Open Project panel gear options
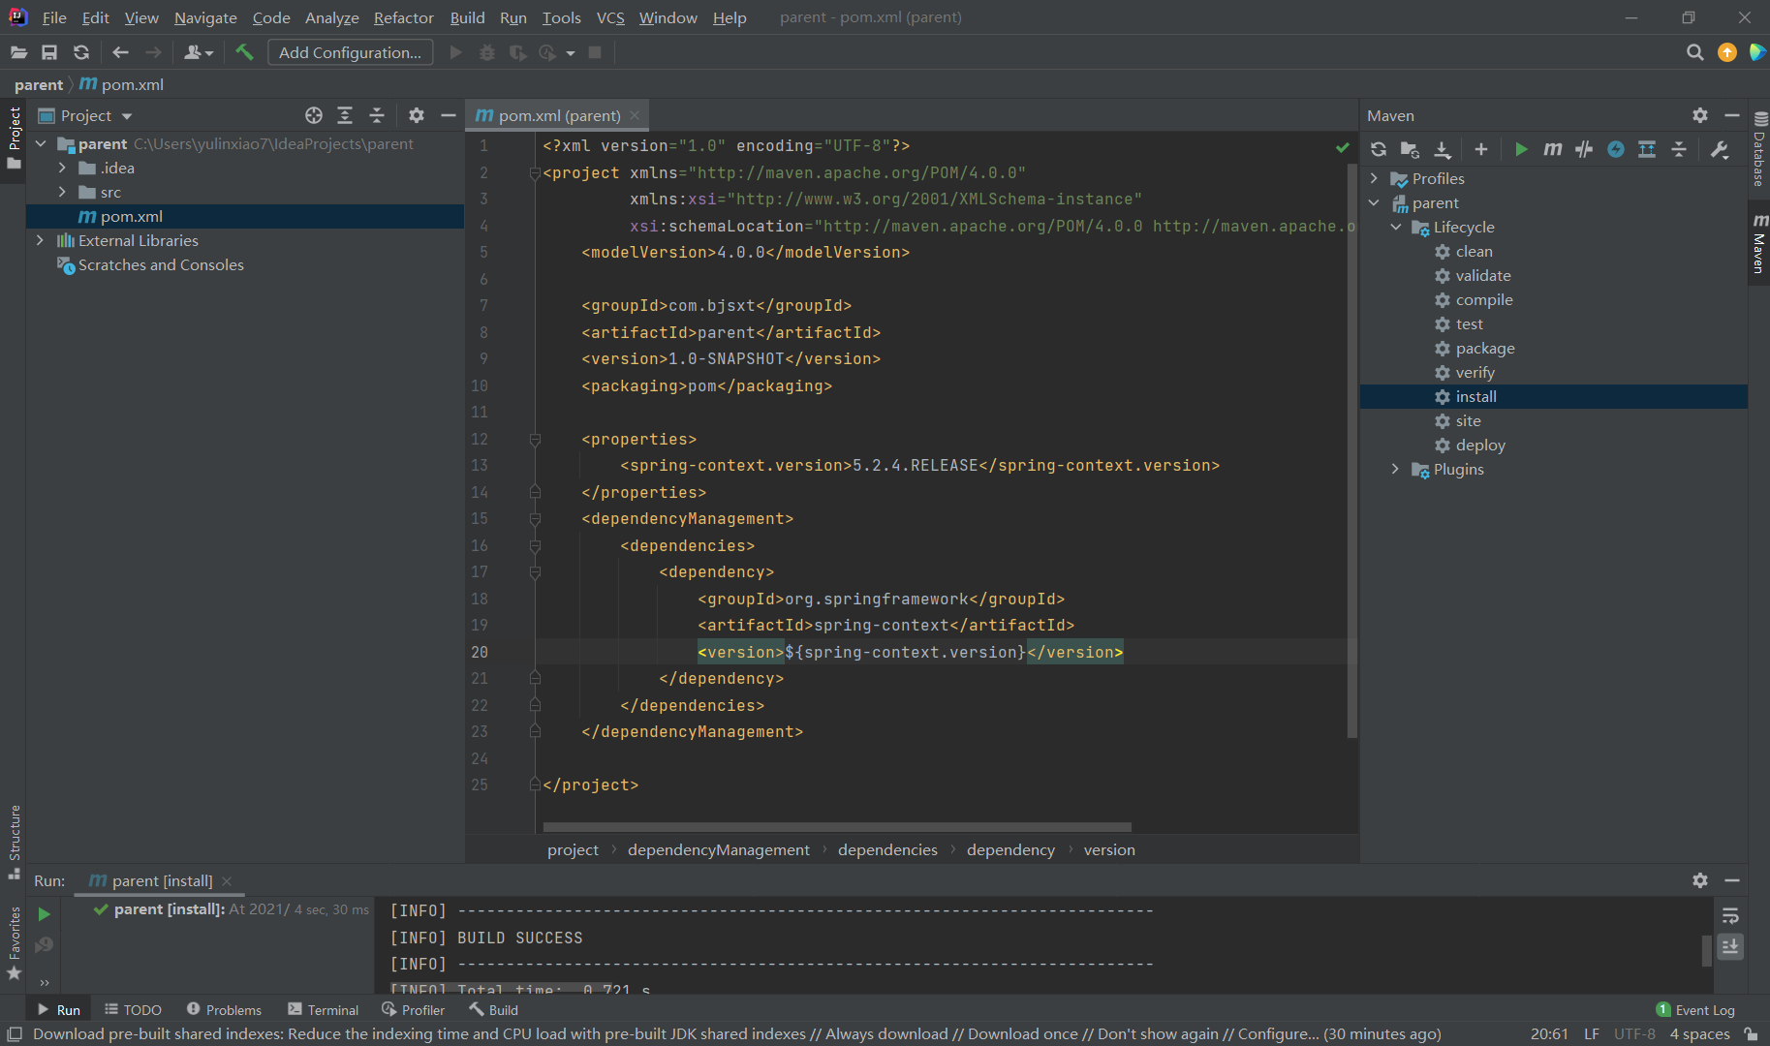The image size is (1770, 1046). tap(417, 115)
